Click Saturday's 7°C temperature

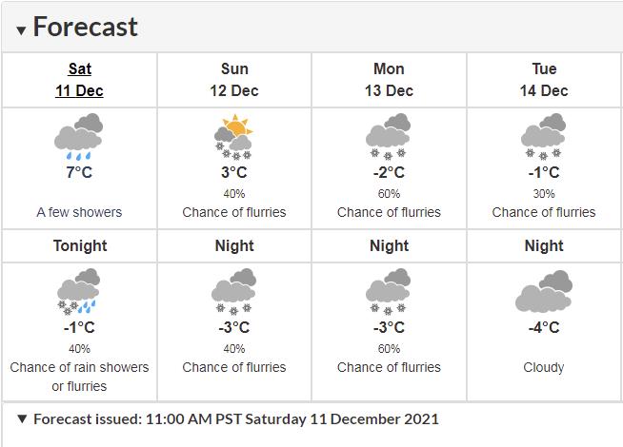coord(80,172)
